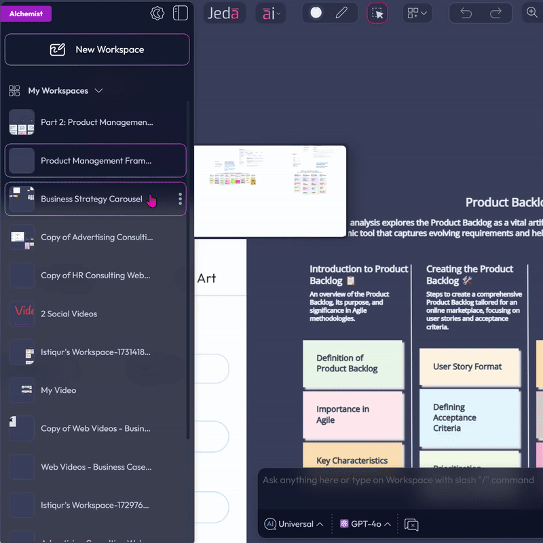
Task: Collapse the sidebar using the panel toggle
Action: click(x=180, y=12)
